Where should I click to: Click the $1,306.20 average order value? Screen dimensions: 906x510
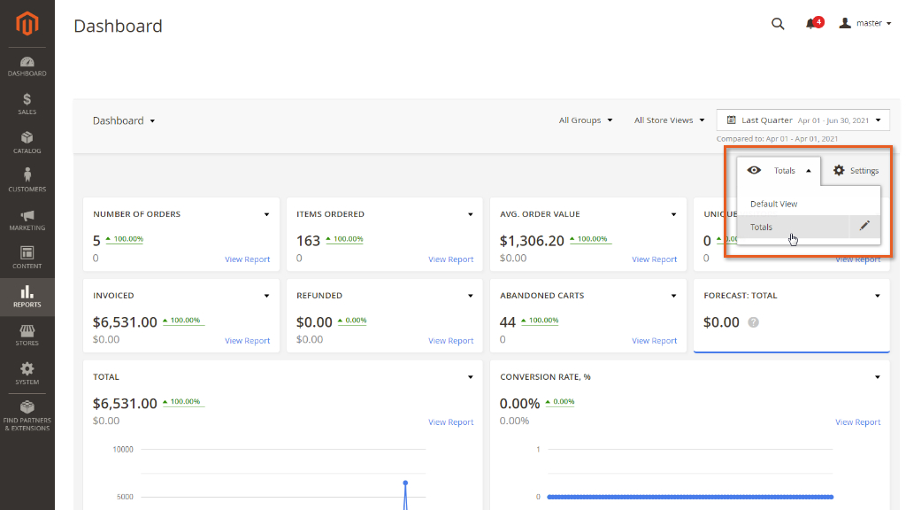click(532, 241)
